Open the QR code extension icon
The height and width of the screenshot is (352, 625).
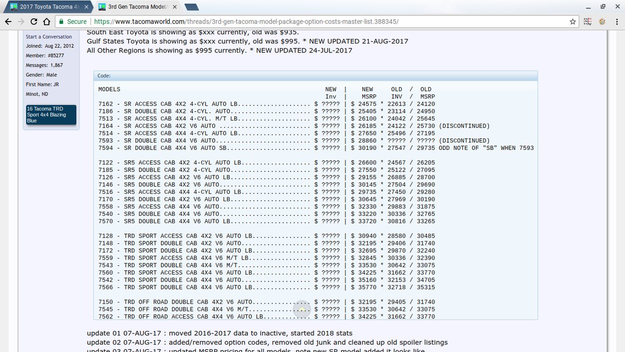(x=587, y=22)
